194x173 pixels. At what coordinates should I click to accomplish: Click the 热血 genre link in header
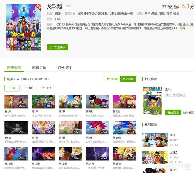tap(155, 14)
